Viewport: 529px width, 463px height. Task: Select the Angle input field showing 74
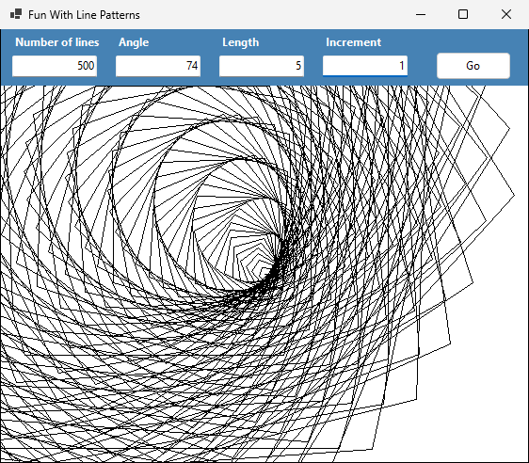click(x=158, y=66)
